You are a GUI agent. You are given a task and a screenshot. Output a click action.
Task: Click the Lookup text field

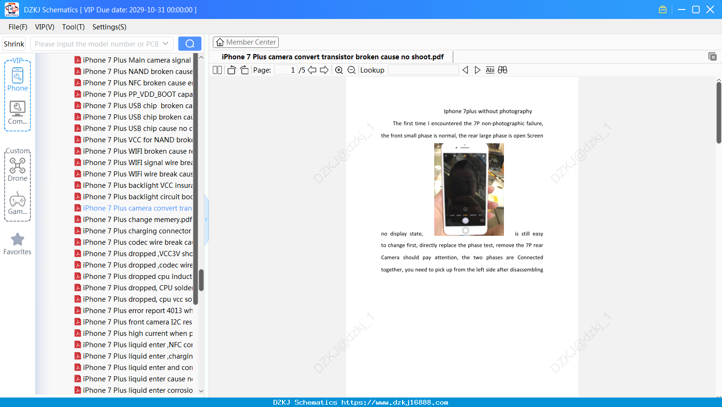[x=423, y=70]
